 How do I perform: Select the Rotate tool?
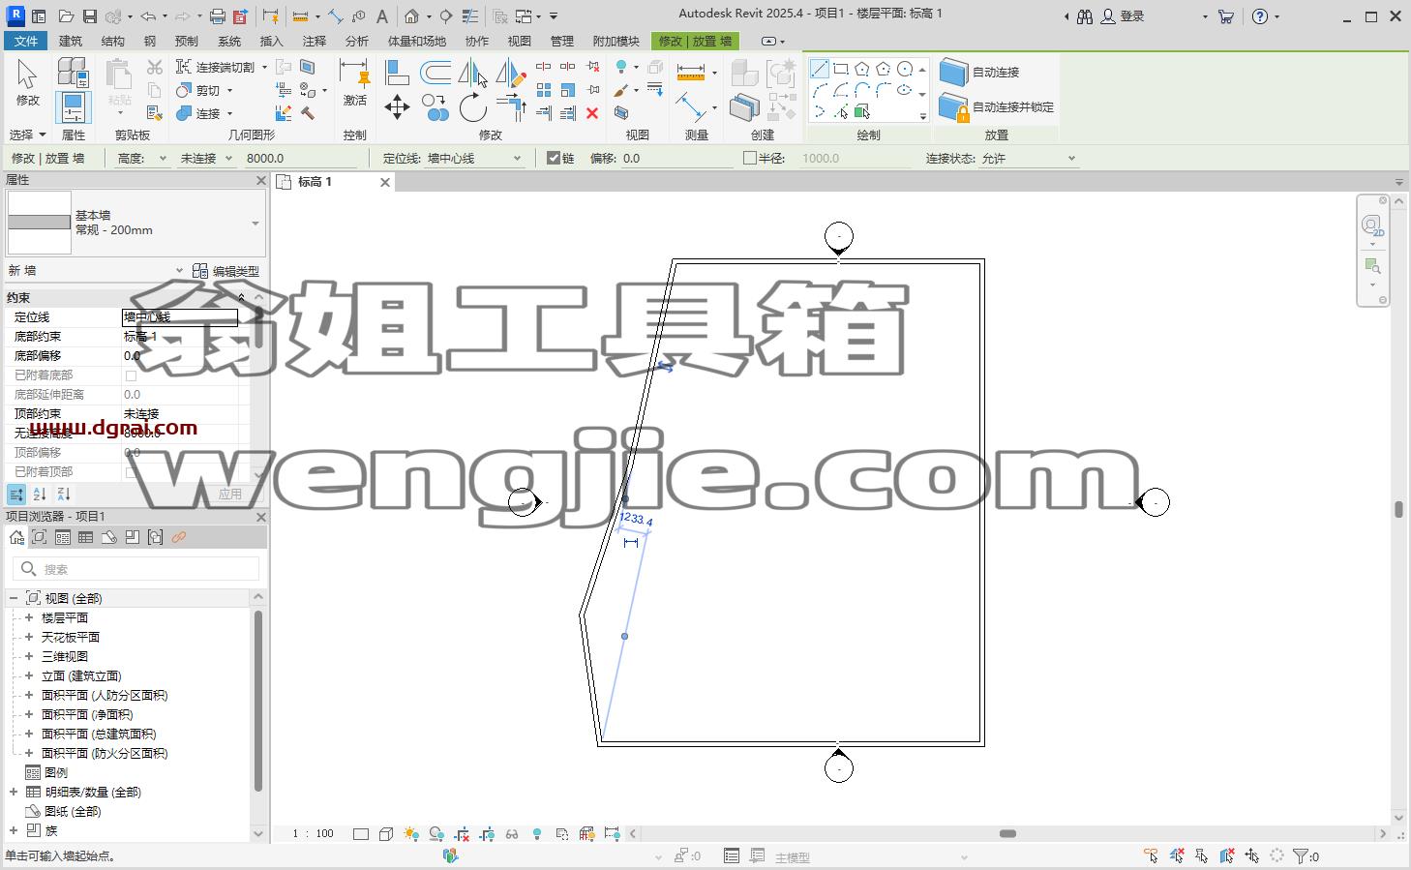(x=472, y=106)
